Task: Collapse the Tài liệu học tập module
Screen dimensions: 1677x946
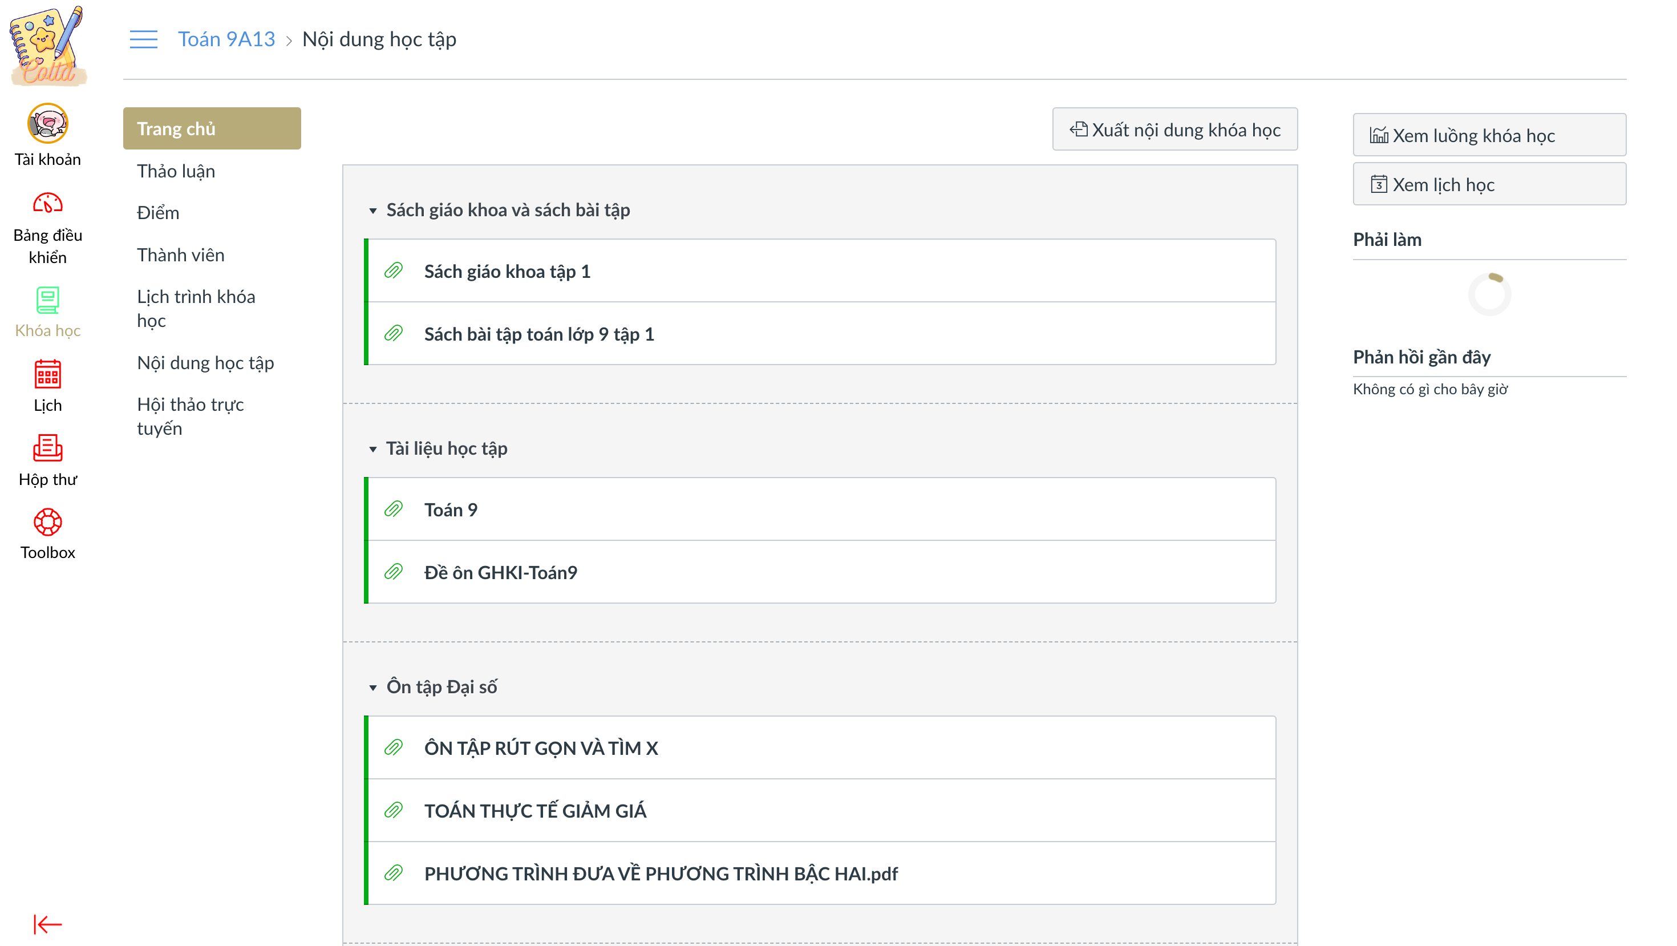Action: click(x=373, y=448)
